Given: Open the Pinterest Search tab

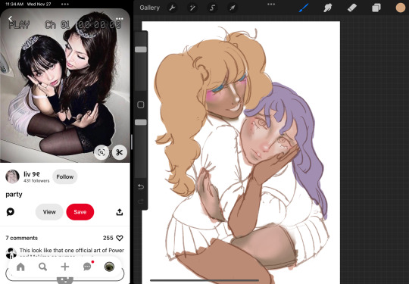Looking at the screenshot, I should point(42,267).
